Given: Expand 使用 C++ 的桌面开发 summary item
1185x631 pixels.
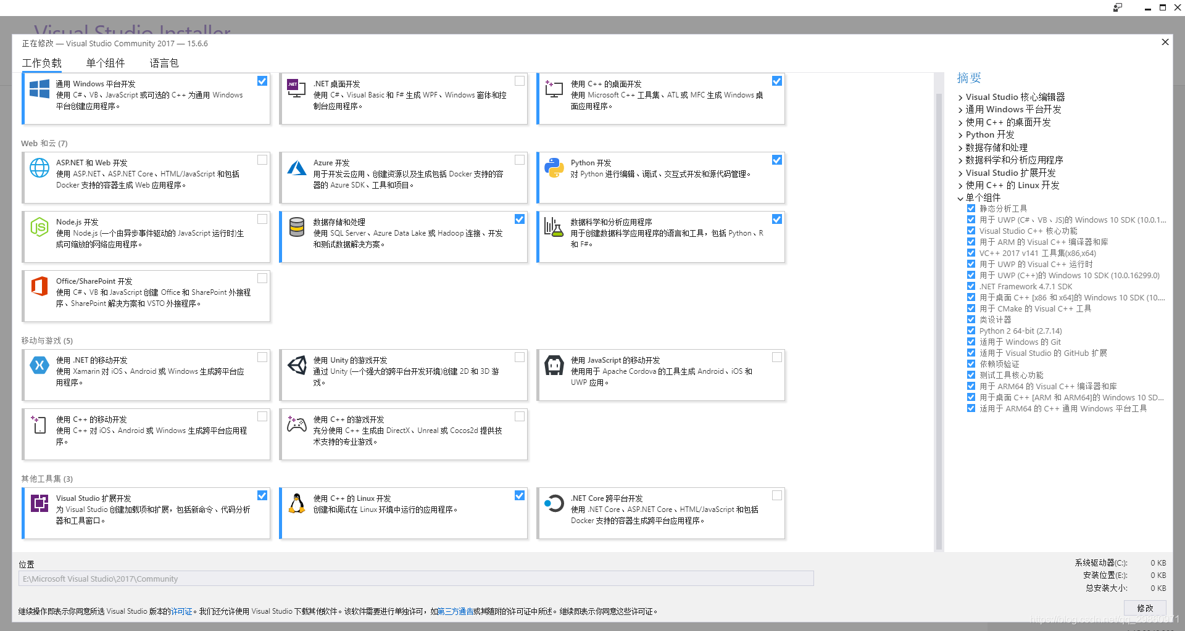Looking at the screenshot, I should tap(960, 123).
